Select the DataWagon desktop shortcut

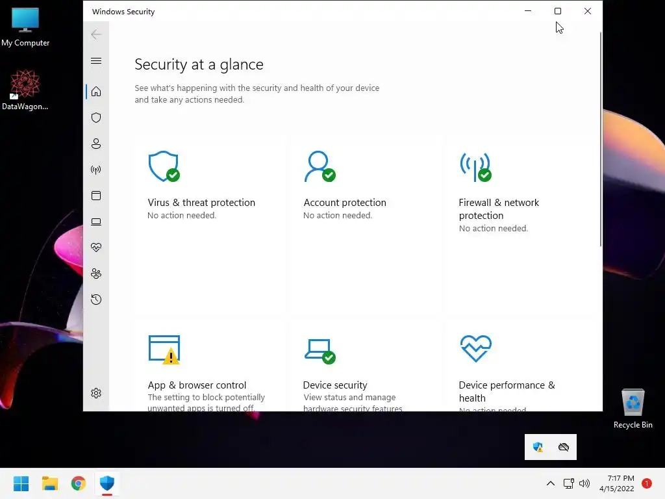pos(25,90)
